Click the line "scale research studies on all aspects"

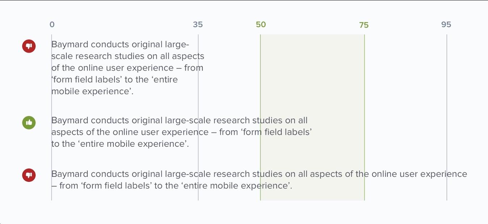[128, 56]
